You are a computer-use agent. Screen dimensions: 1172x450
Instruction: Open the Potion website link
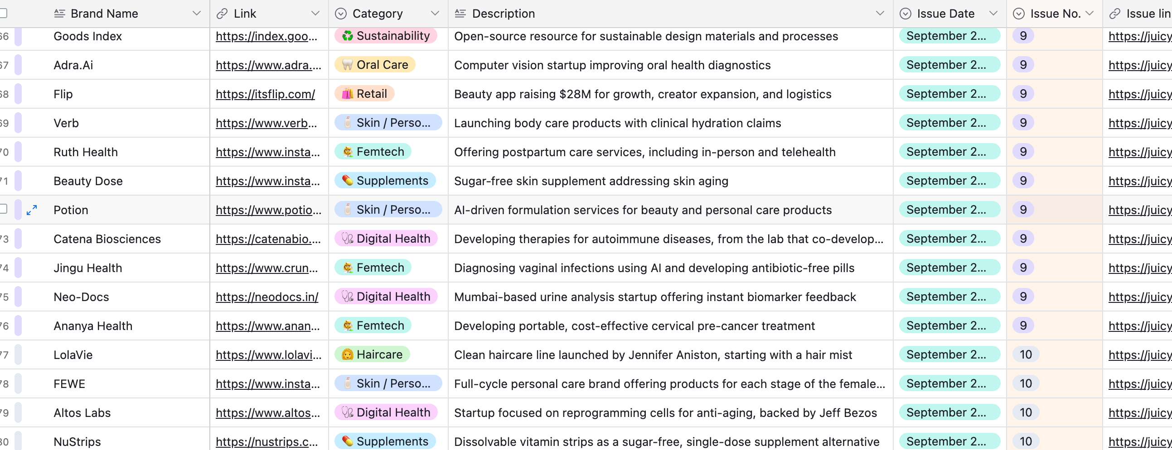click(268, 210)
